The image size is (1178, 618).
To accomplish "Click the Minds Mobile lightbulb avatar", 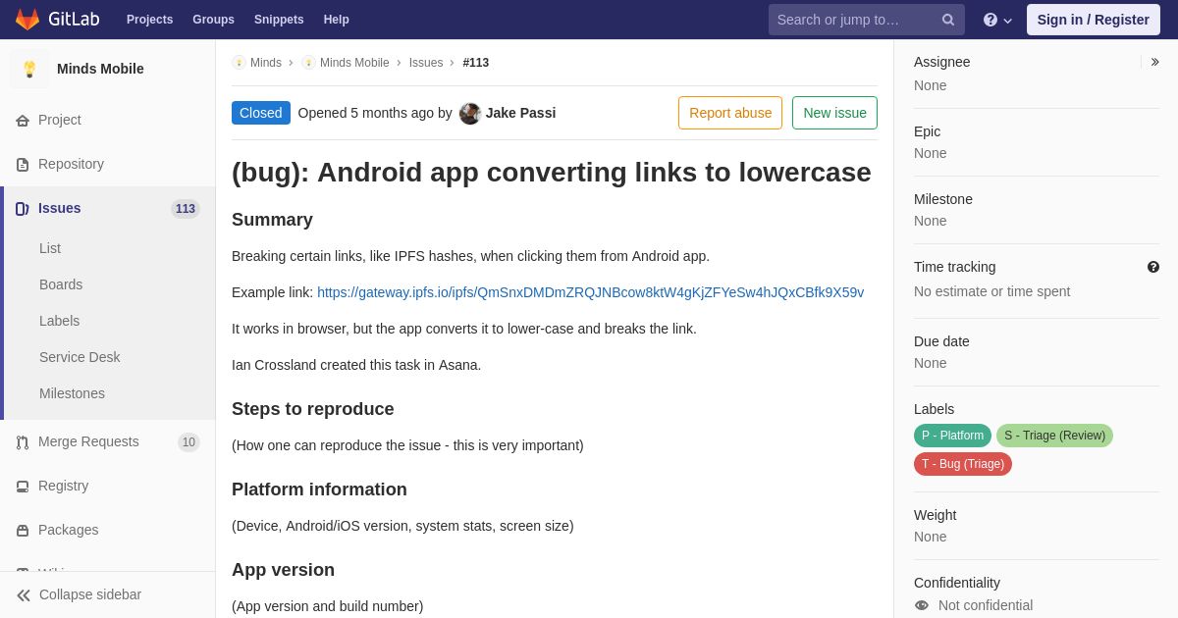I will [x=29, y=69].
